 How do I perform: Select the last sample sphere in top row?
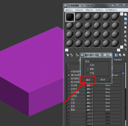pyautogui.click(x=115, y=17)
